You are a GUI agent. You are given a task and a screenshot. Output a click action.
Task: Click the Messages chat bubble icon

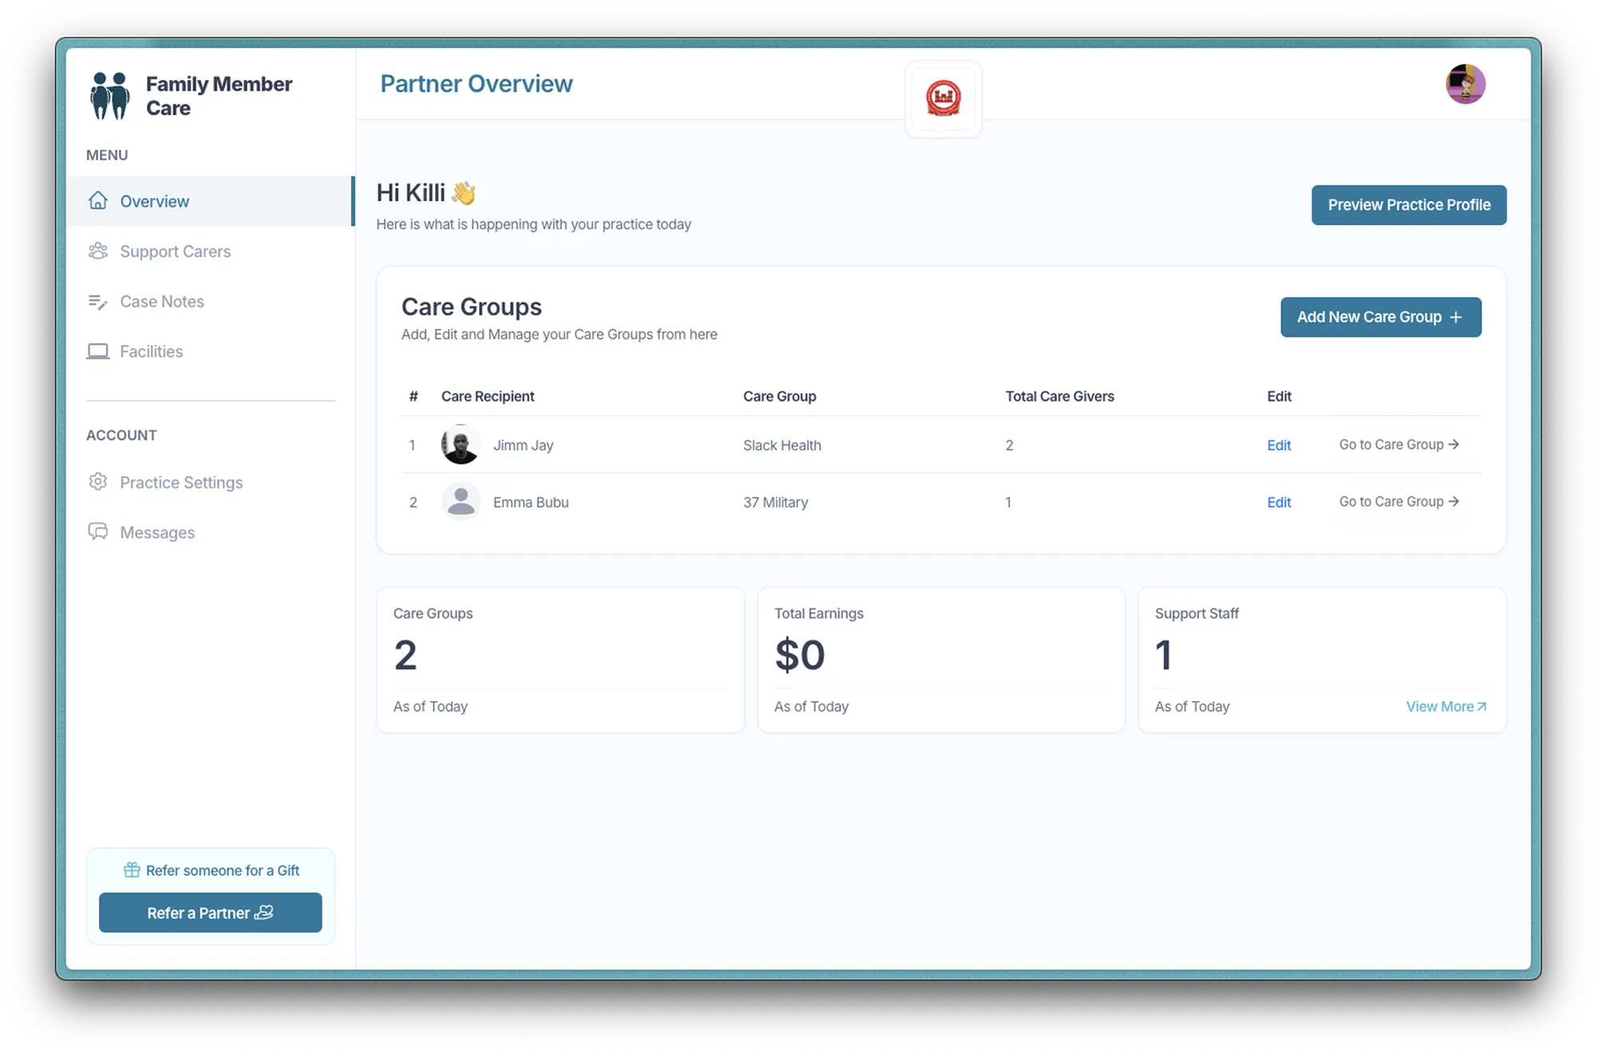[98, 532]
